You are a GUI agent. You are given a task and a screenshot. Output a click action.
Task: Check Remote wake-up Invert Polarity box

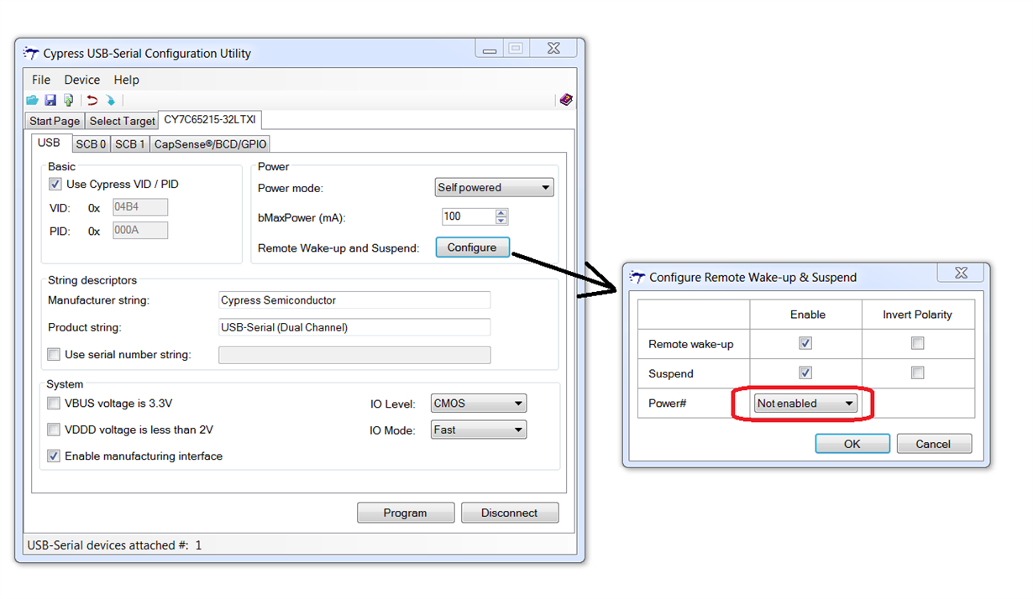tap(917, 343)
